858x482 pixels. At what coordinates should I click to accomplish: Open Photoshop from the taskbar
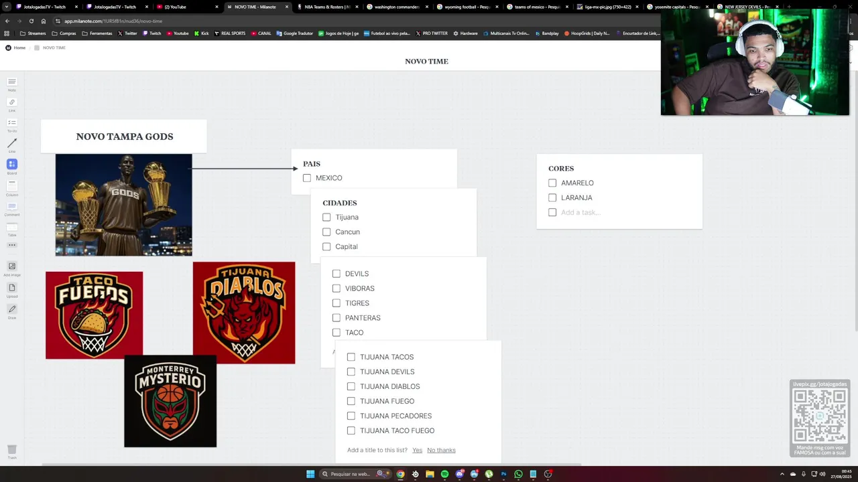tap(503, 474)
